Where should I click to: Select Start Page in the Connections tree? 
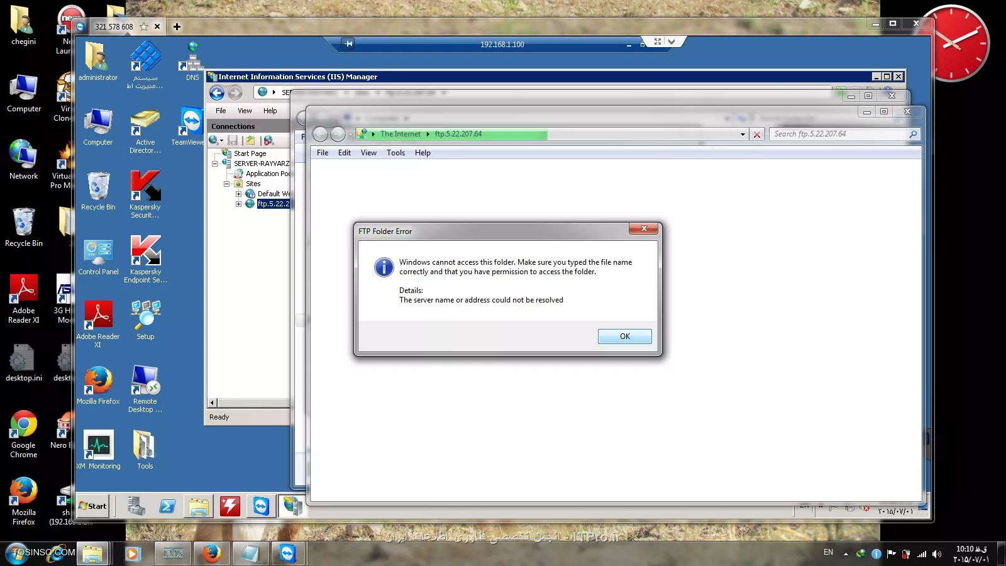(x=250, y=153)
